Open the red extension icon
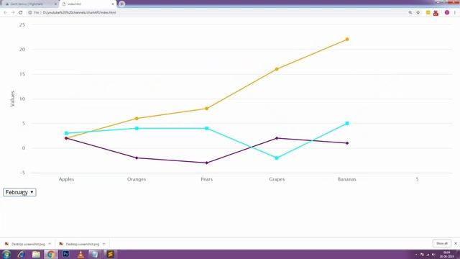The image size is (460, 259). click(436, 13)
